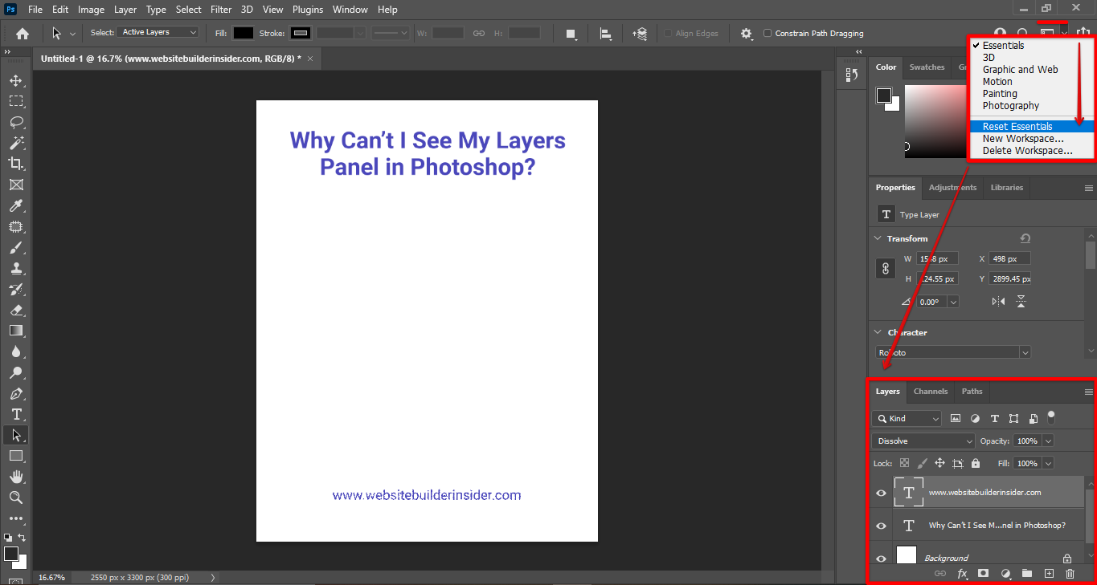Select the Move tool
Viewport: 1097px width, 585px height.
(16, 81)
